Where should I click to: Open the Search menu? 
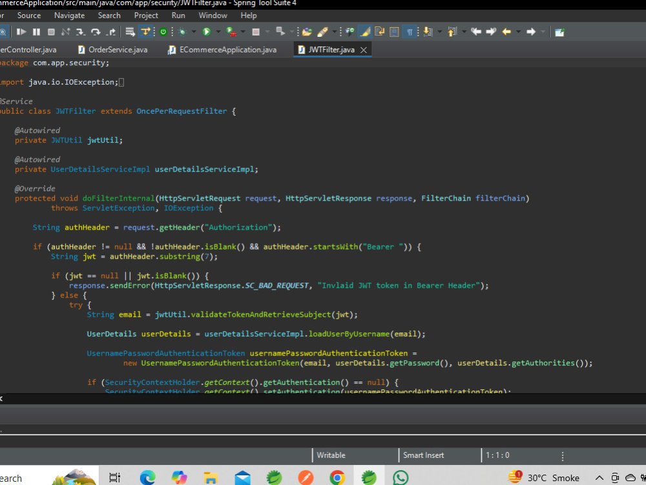point(109,16)
